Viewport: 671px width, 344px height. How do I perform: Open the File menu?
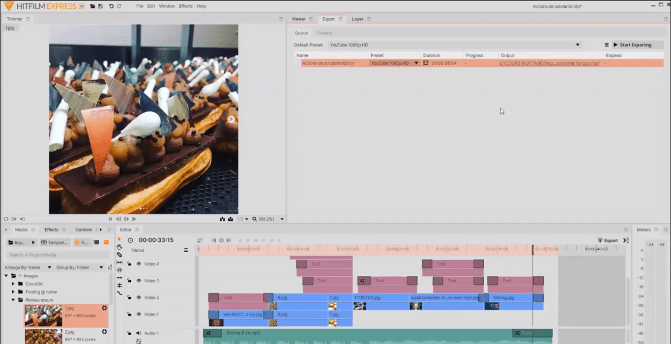140,6
